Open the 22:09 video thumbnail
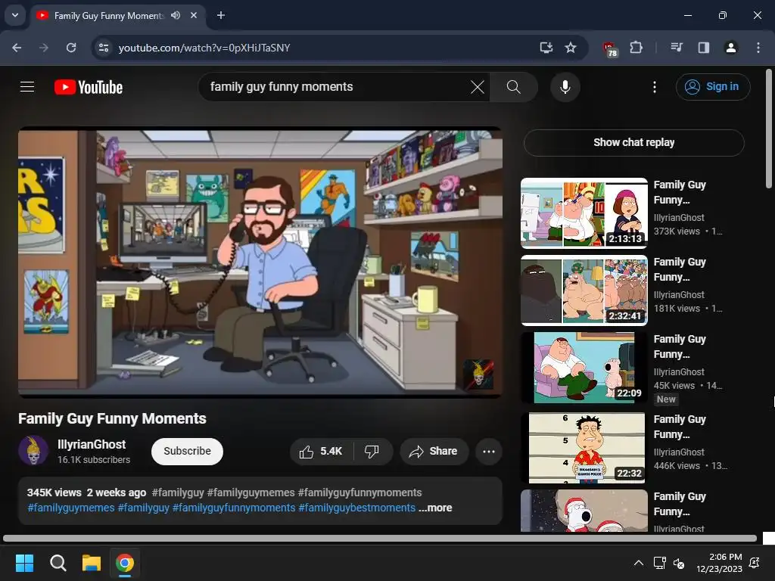Image resolution: width=775 pixels, height=581 pixels. coord(584,367)
